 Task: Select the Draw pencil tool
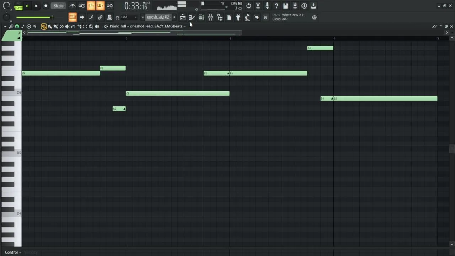coord(44,26)
